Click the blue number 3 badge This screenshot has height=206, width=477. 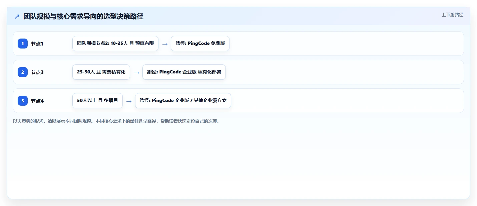(23, 101)
